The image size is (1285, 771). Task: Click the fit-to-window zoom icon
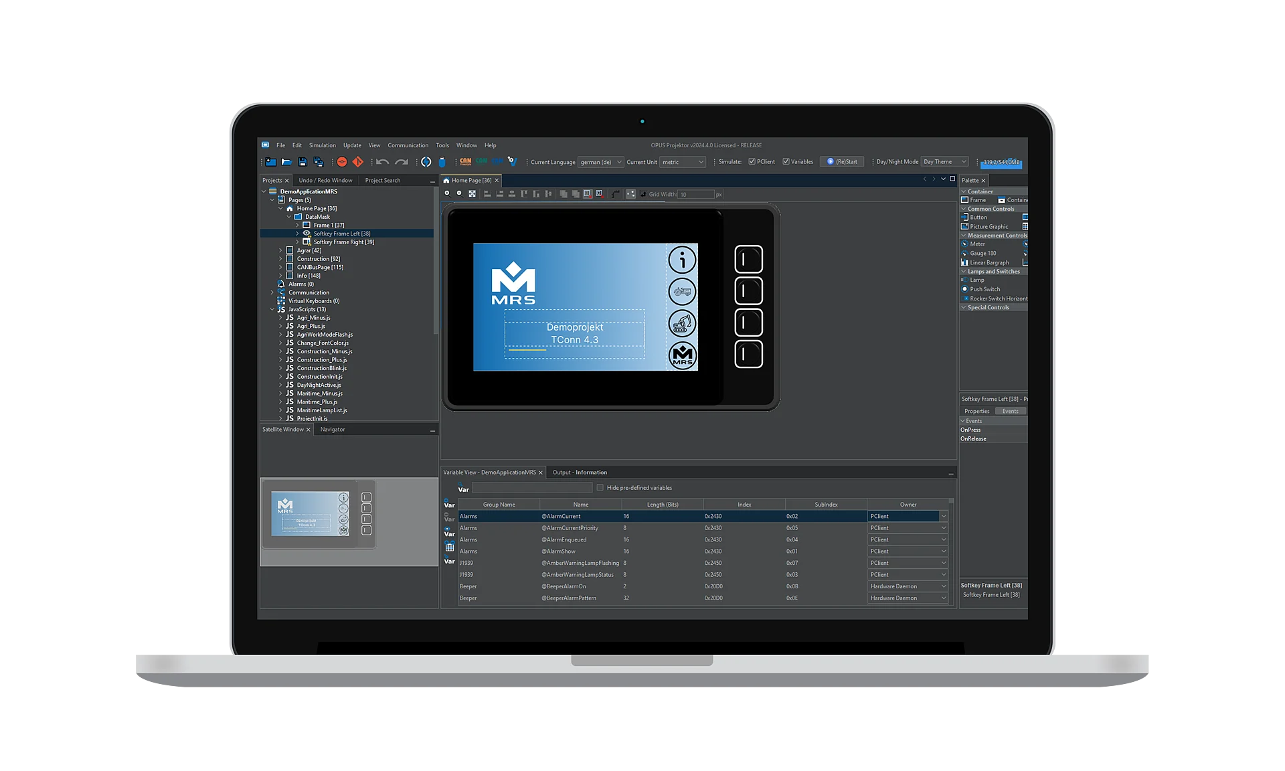[472, 194]
